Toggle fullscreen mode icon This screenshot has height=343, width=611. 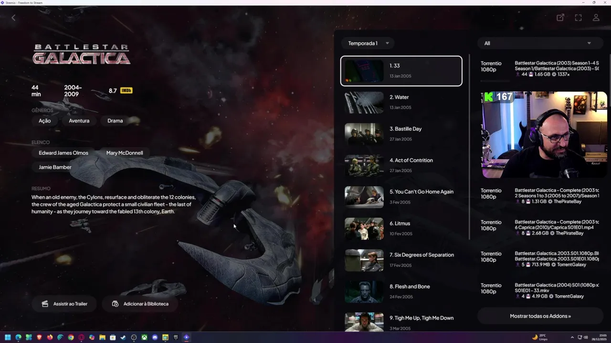pos(578,18)
